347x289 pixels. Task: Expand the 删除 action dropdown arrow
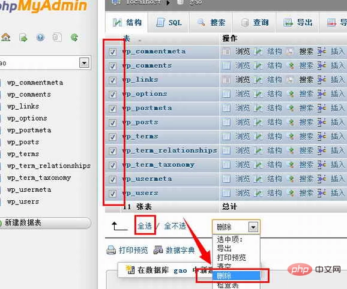pyautogui.click(x=253, y=227)
